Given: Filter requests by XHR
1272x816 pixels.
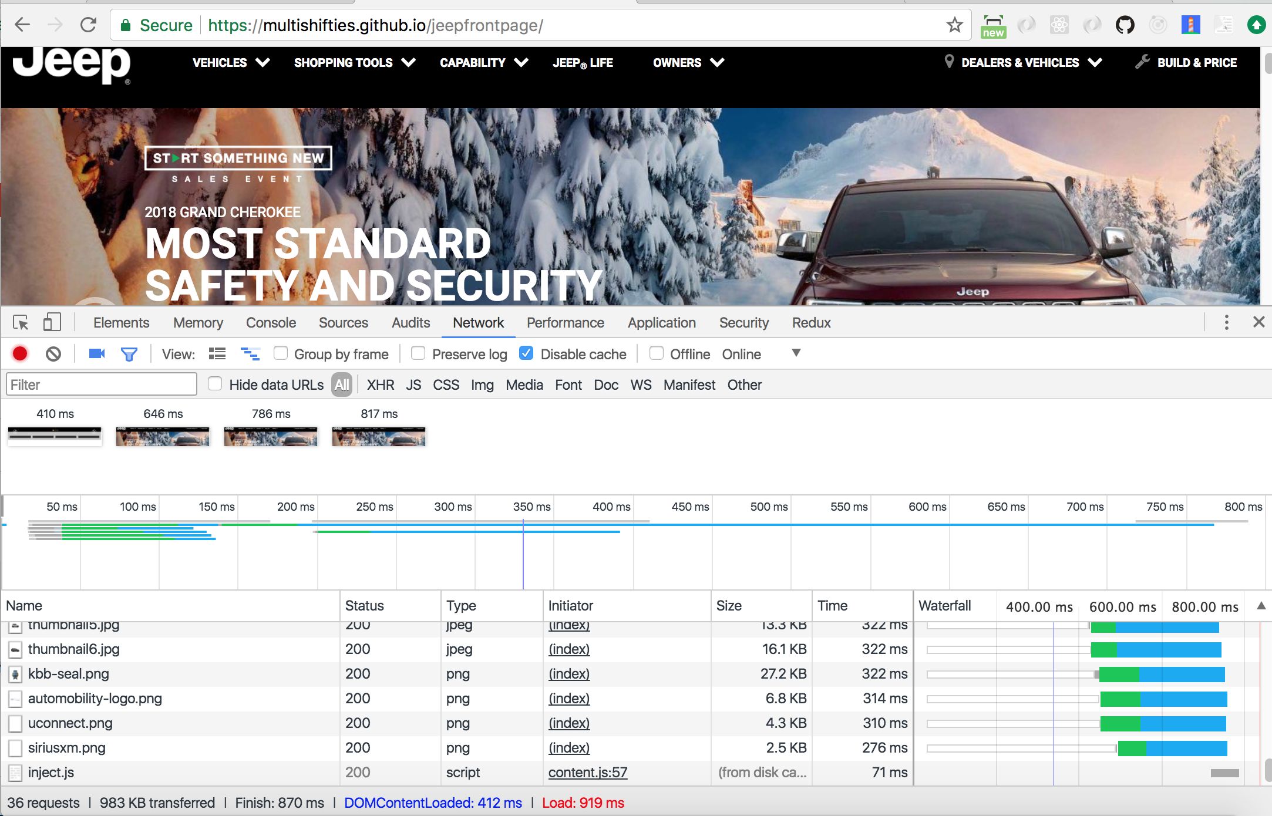Looking at the screenshot, I should [381, 385].
